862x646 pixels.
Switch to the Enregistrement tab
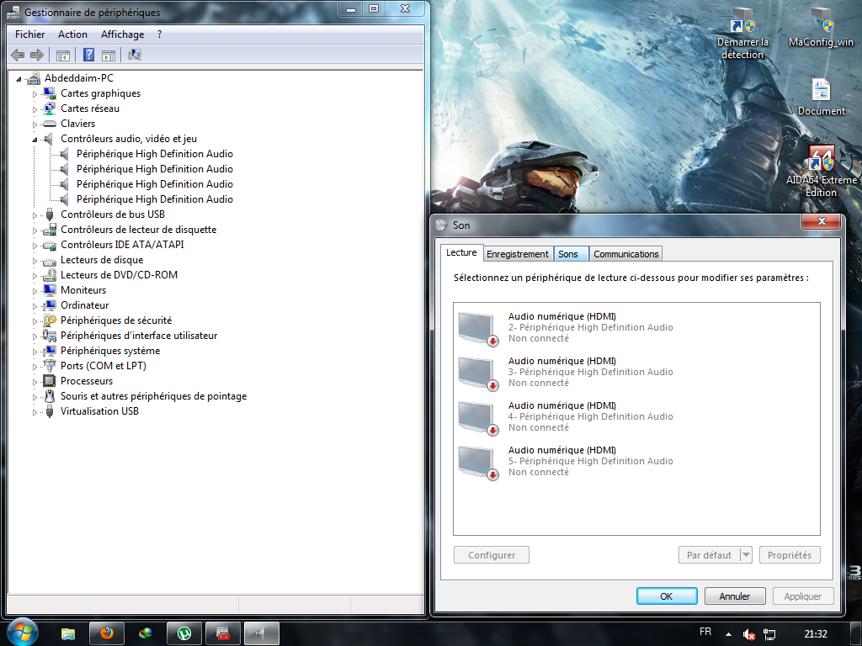[x=518, y=254]
